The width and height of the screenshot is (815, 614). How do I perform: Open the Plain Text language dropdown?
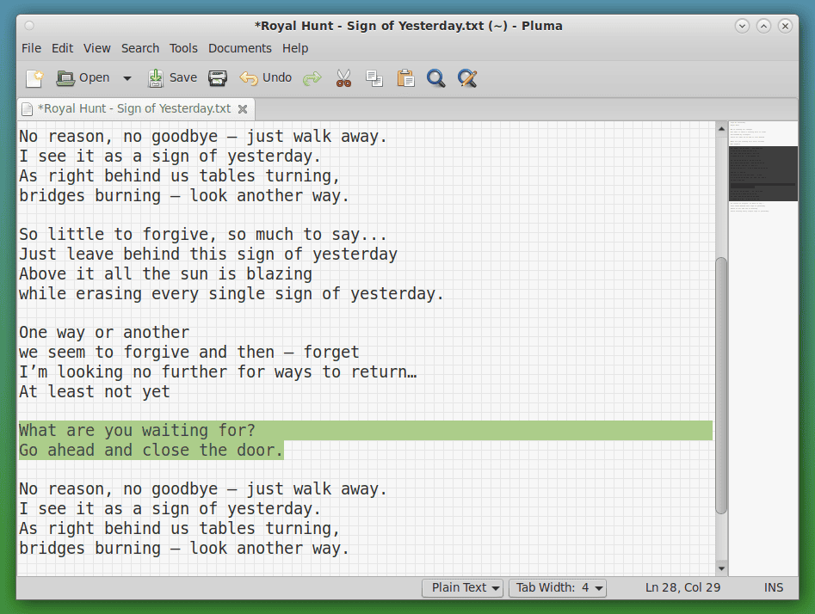coord(463,588)
